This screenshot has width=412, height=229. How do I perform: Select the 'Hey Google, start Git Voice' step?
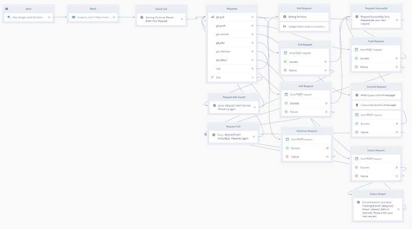click(29, 17)
